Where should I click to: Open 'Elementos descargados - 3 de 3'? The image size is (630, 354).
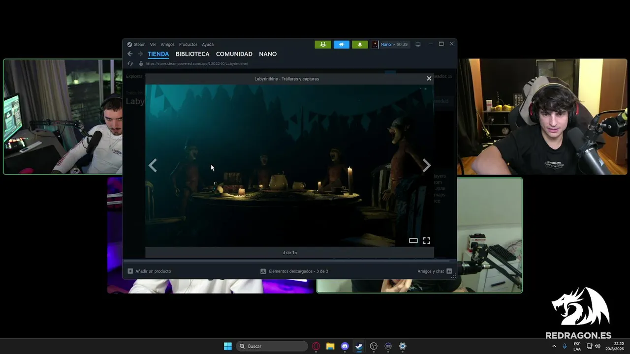[x=298, y=271]
